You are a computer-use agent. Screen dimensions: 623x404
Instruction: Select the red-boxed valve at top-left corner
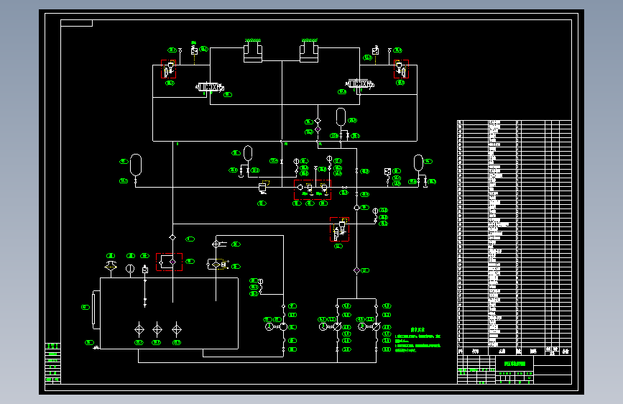pyautogui.click(x=168, y=69)
